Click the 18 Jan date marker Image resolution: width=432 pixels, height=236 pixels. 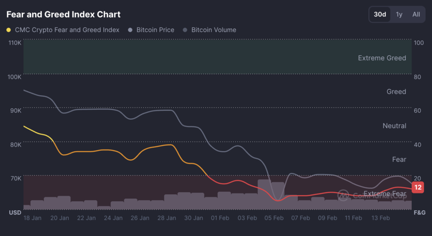[x=32, y=218]
